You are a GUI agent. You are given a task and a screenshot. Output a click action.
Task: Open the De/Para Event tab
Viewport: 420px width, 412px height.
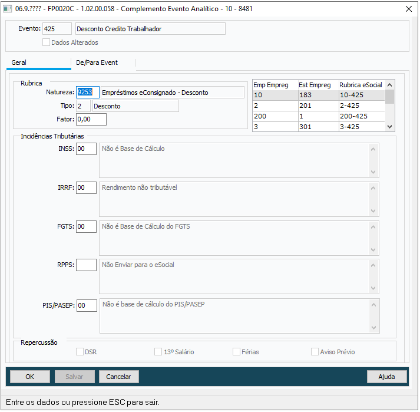tap(104, 63)
